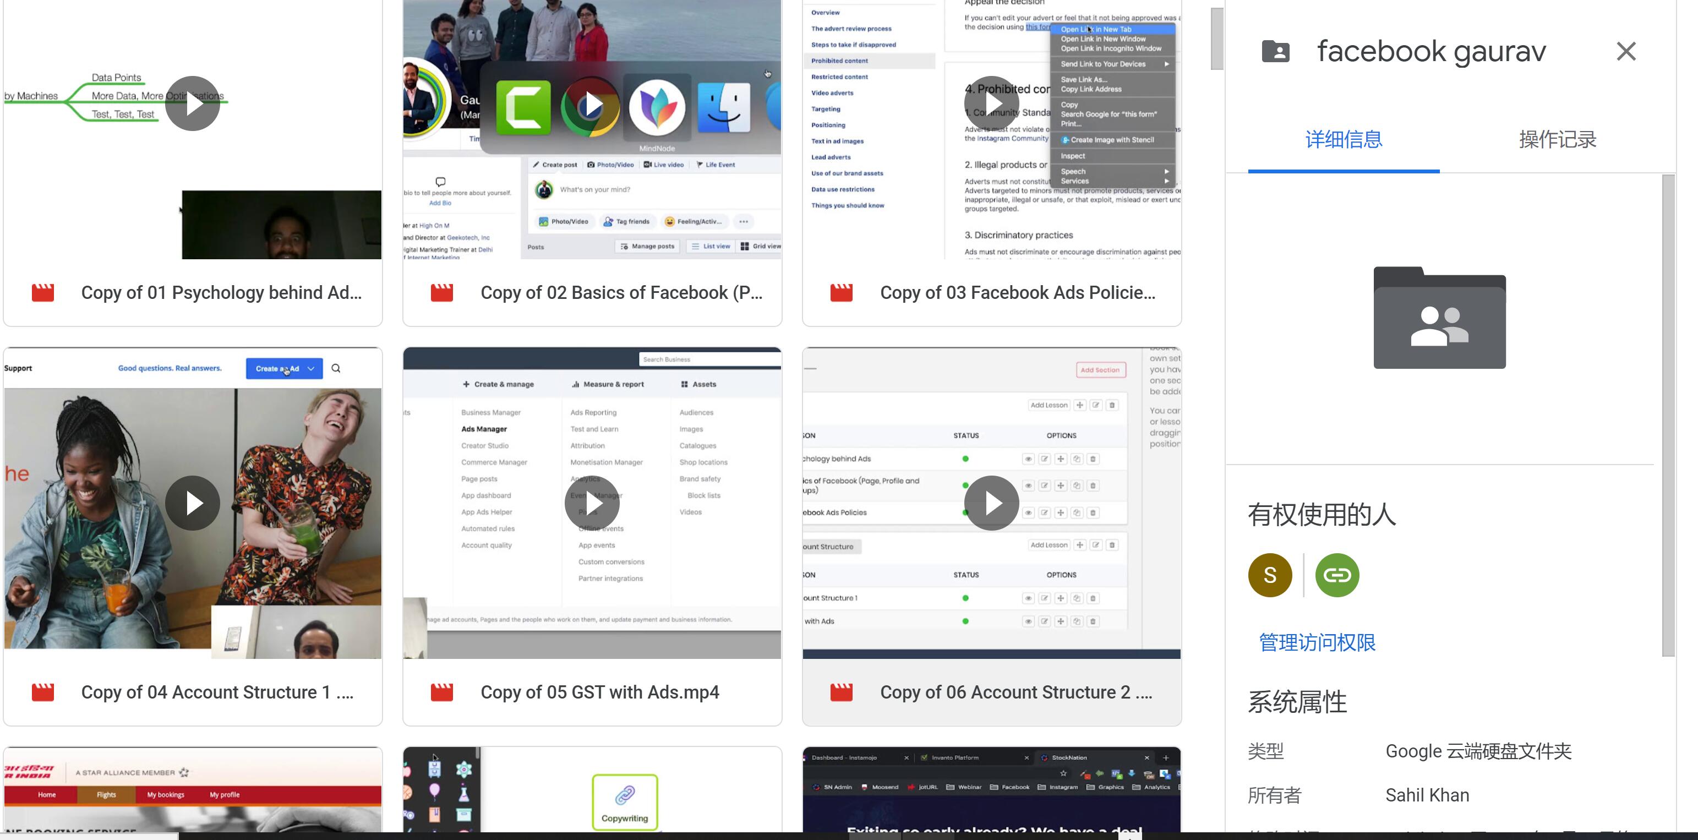This screenshot has width=1698, height=840.
Task: Click the owner name Sahil Khan
Action: [1427, 795]
